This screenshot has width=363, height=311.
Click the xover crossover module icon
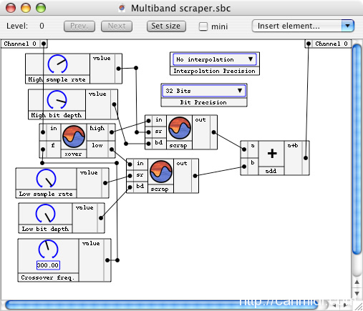click(x=74, y=137)
